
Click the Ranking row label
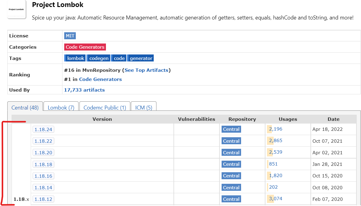tap(19, 75)
